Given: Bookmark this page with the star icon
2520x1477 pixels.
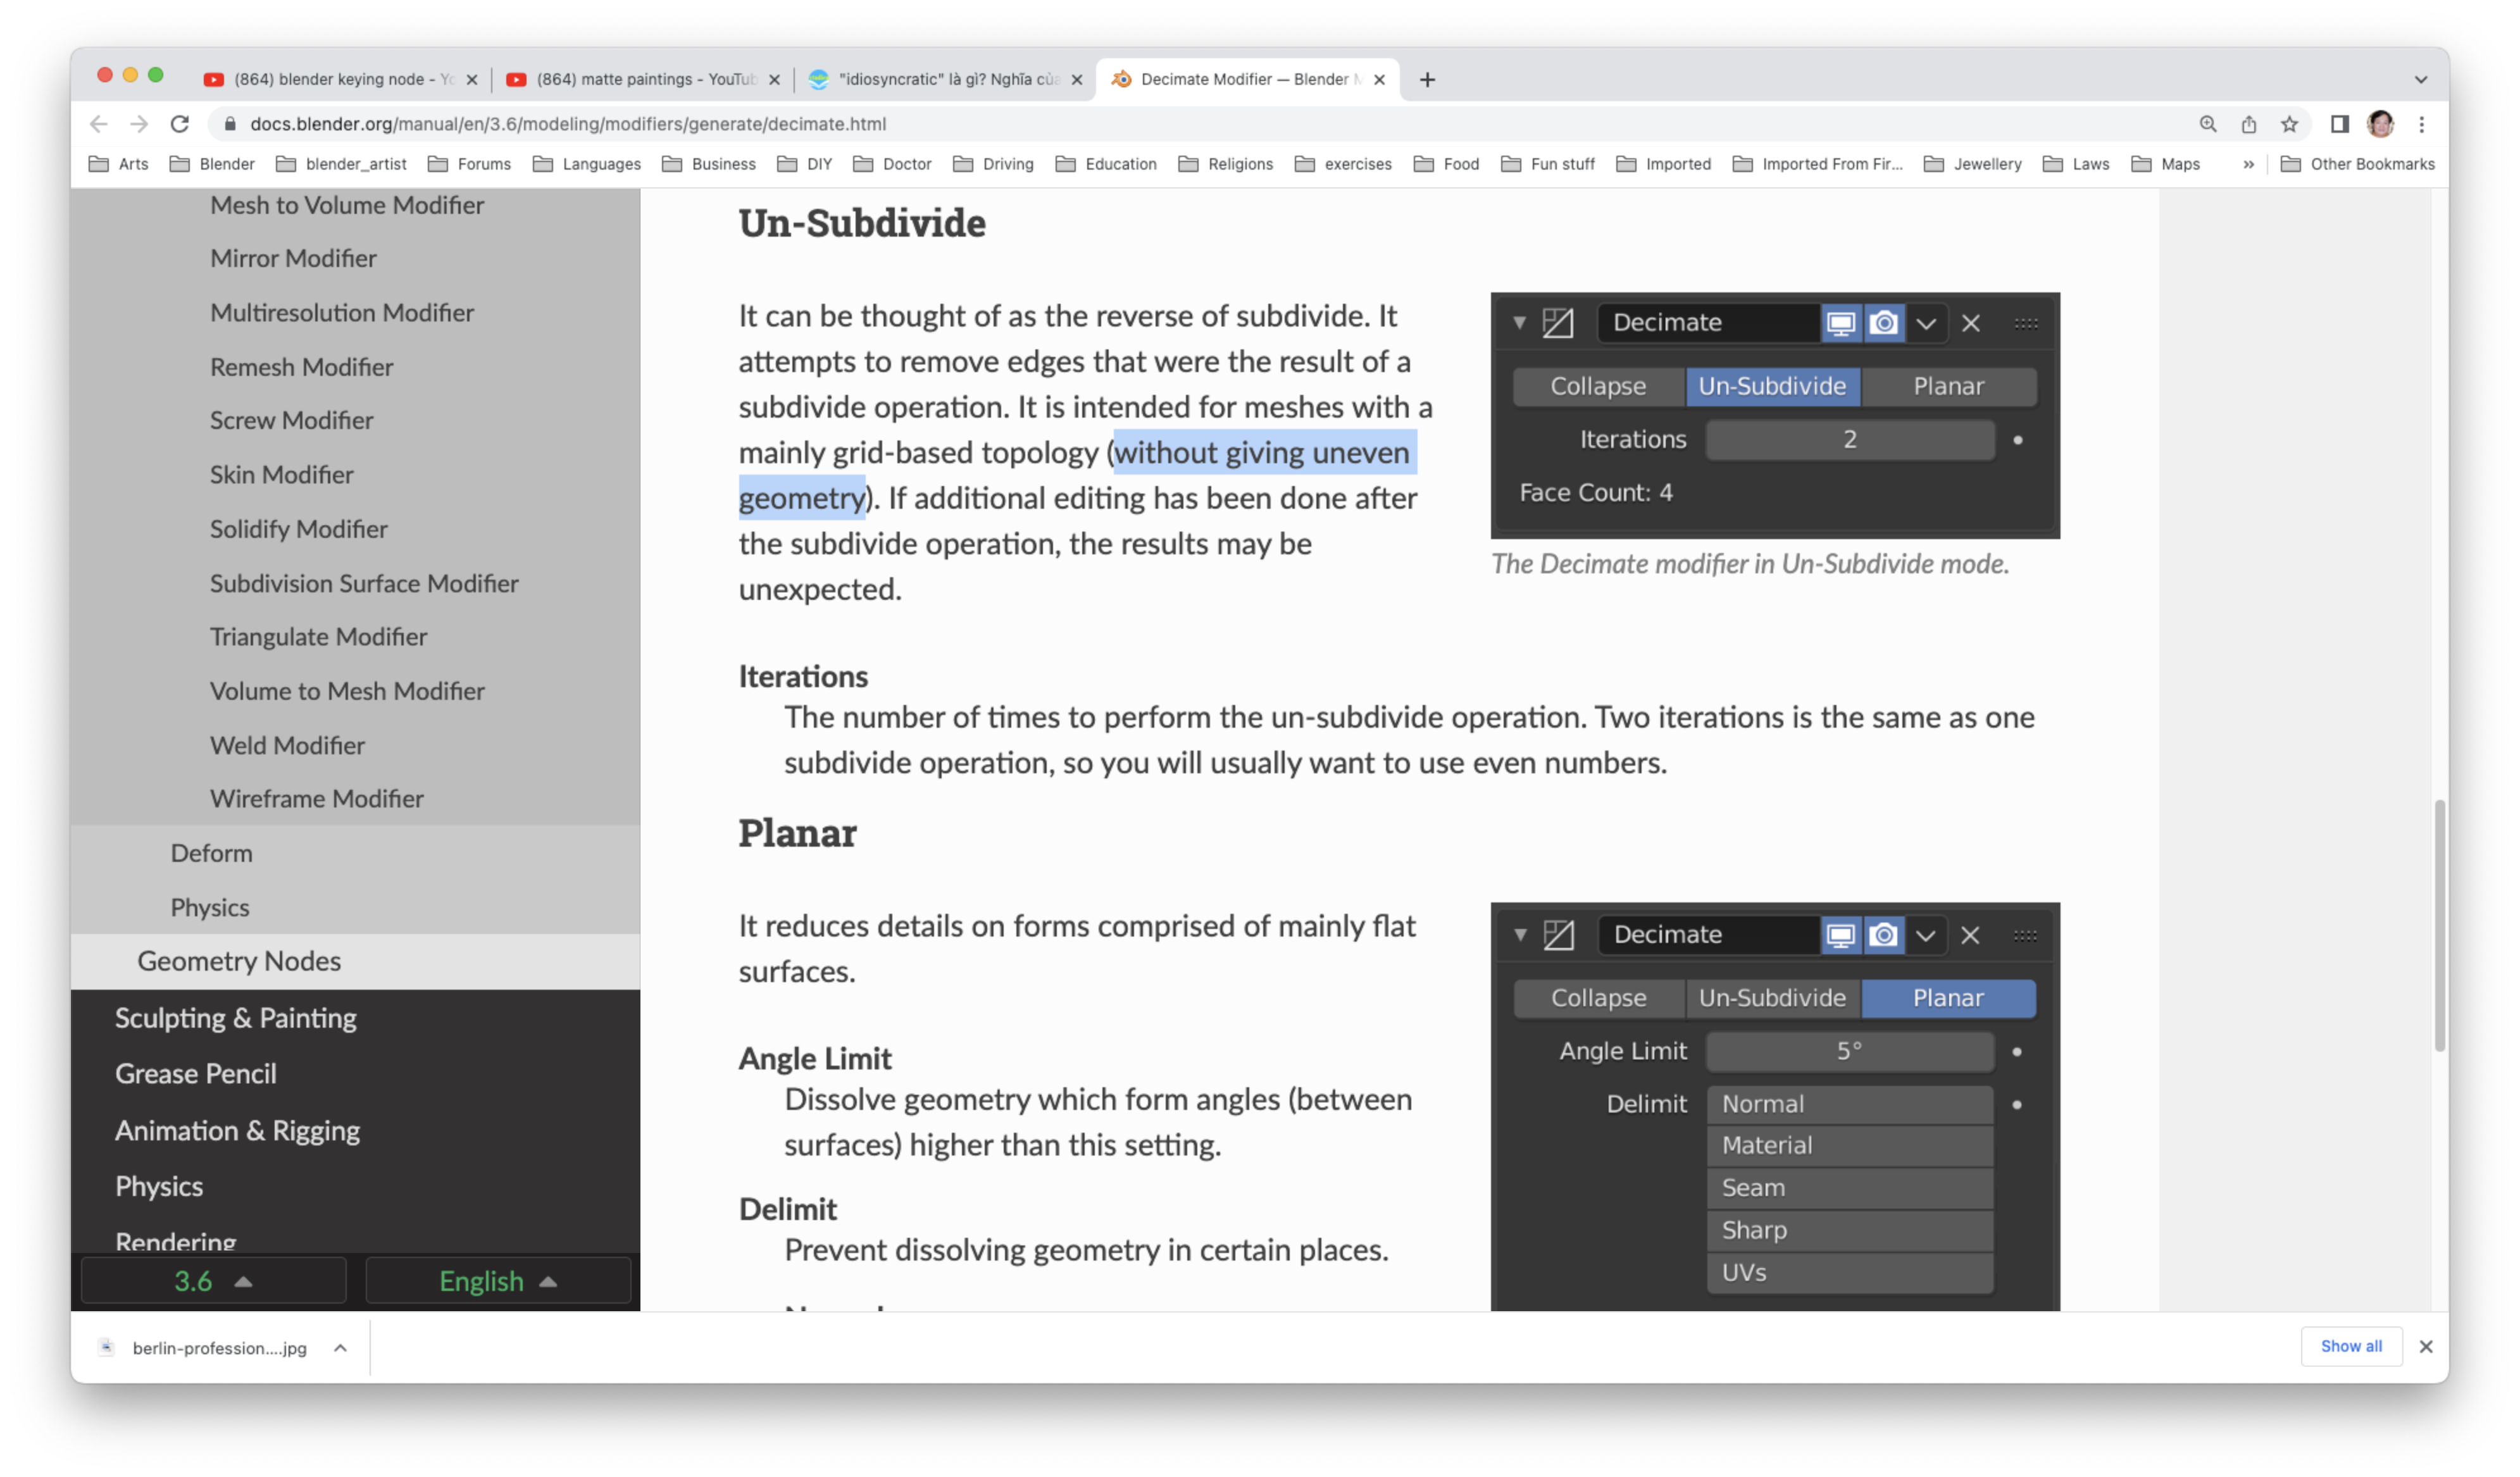Looking at the screenshot, I should click(2289, 124).
